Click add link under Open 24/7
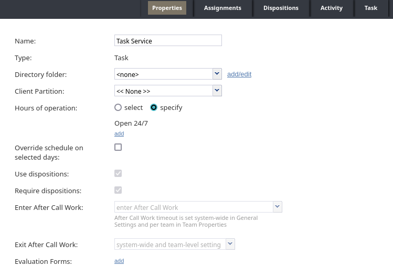This screenshot has height=278, width=393. (x=119, y=134)
